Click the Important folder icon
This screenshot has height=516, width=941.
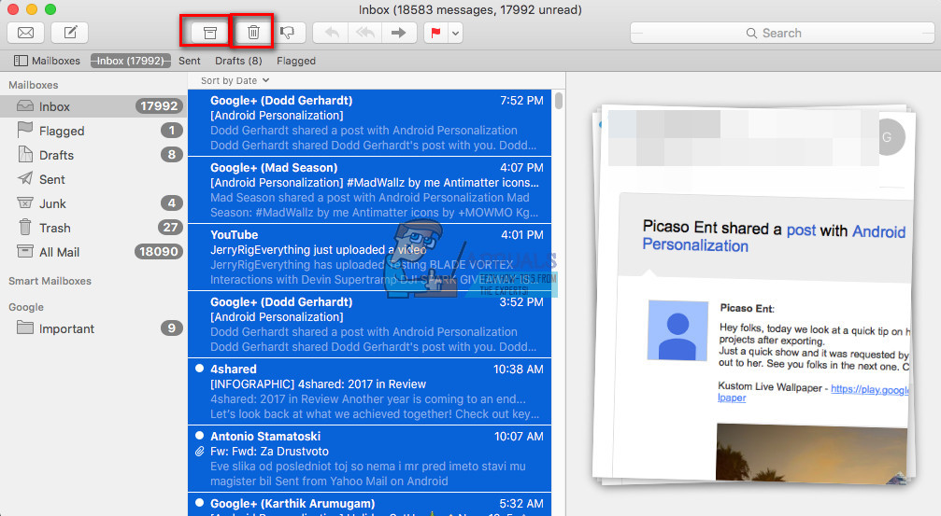[25, 328]
